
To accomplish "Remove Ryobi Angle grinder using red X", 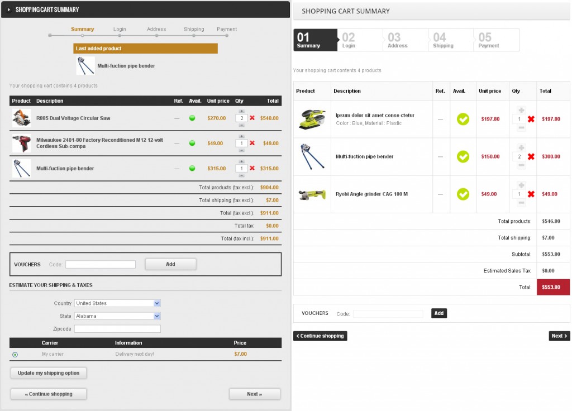I will (x=531, y=194).
